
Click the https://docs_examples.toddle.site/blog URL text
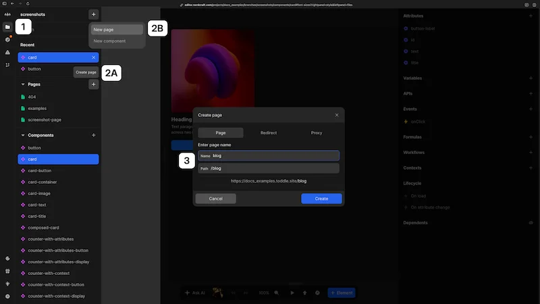pyautogui.click(x=268, y=181)
